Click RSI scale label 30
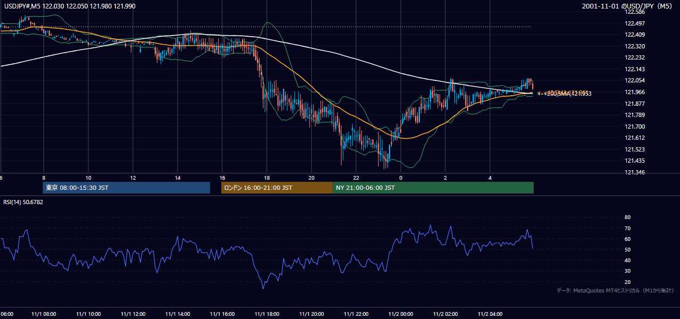 coord(627,271)
